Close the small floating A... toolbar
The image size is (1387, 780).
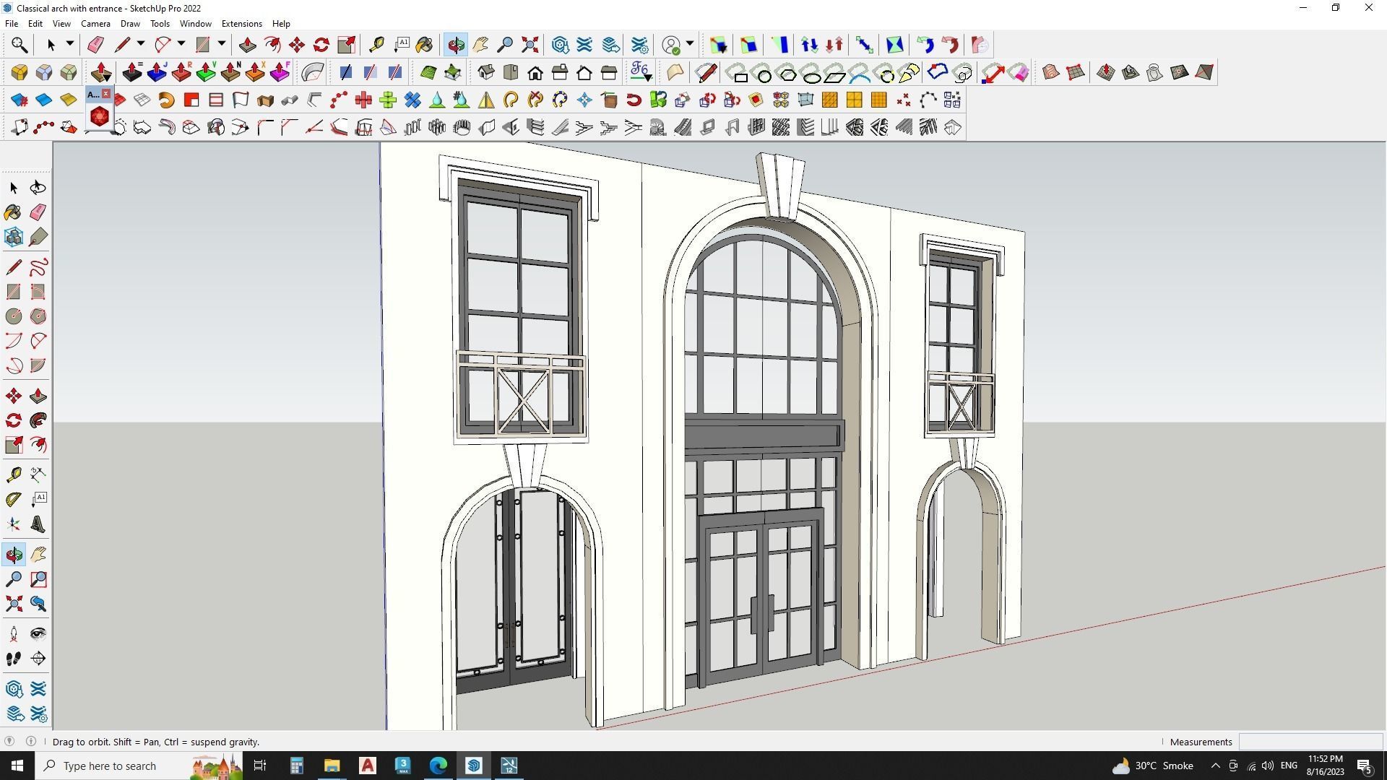(106, 94)
